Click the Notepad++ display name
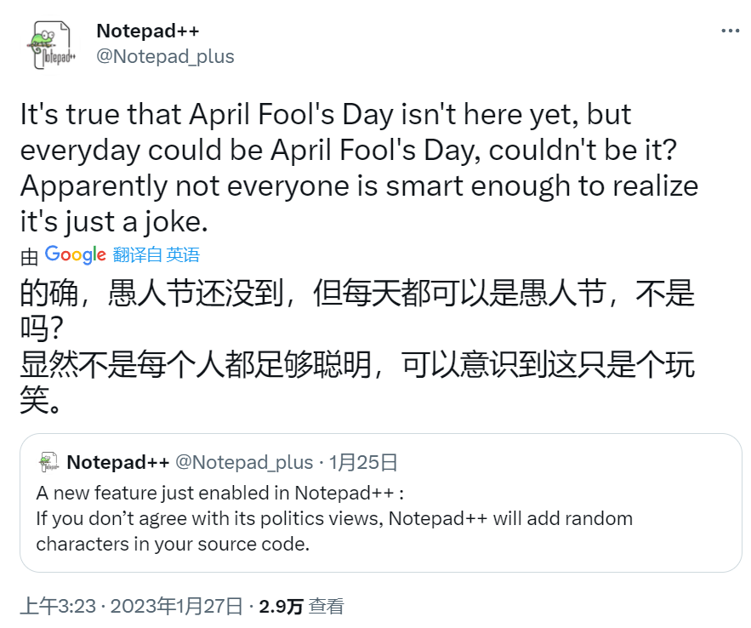This screenshot has height=628, width=751. coord(146,31)
